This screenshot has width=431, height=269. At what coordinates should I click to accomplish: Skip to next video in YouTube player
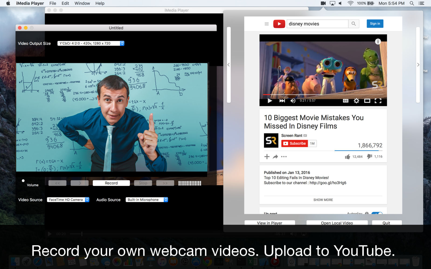point(282,101)
